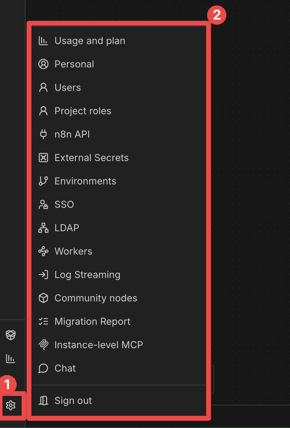Select the Personal menu entry
The width and height of the screenshot is (290, 428).
pos(74,64)
